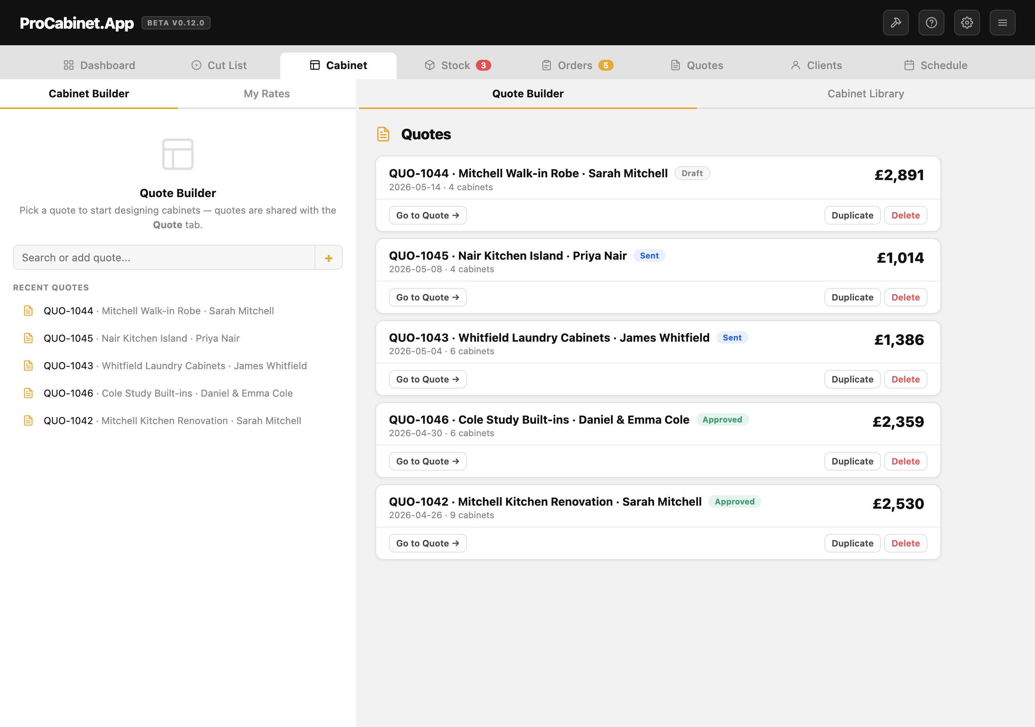Viewport: 1035px width, 727px height.
Task: Click the £2,359 quote total
Action: coord(898,422)
